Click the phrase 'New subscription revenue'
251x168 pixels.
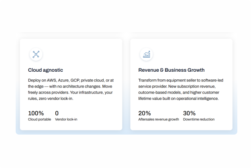pos(192,86)
